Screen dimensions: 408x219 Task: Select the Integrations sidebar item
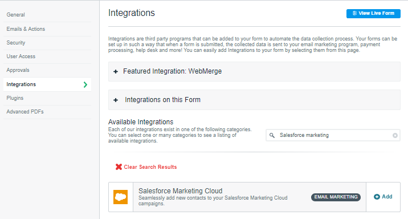point(47,84)
